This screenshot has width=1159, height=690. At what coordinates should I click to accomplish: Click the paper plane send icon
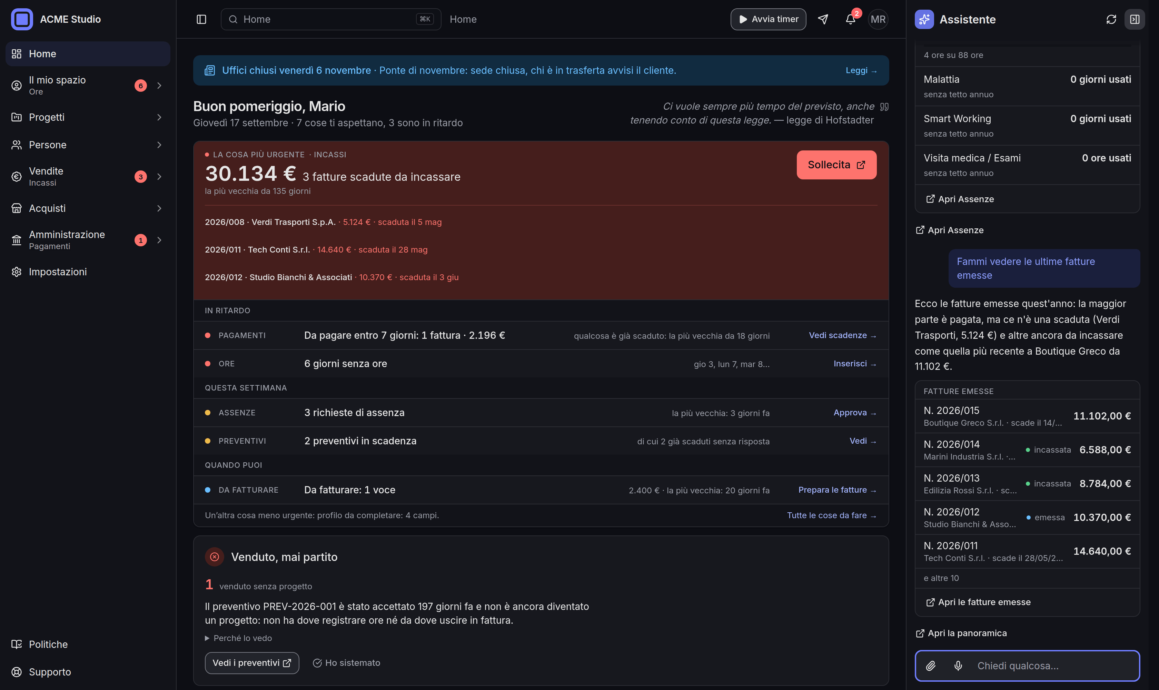click(x=823, y=19)
